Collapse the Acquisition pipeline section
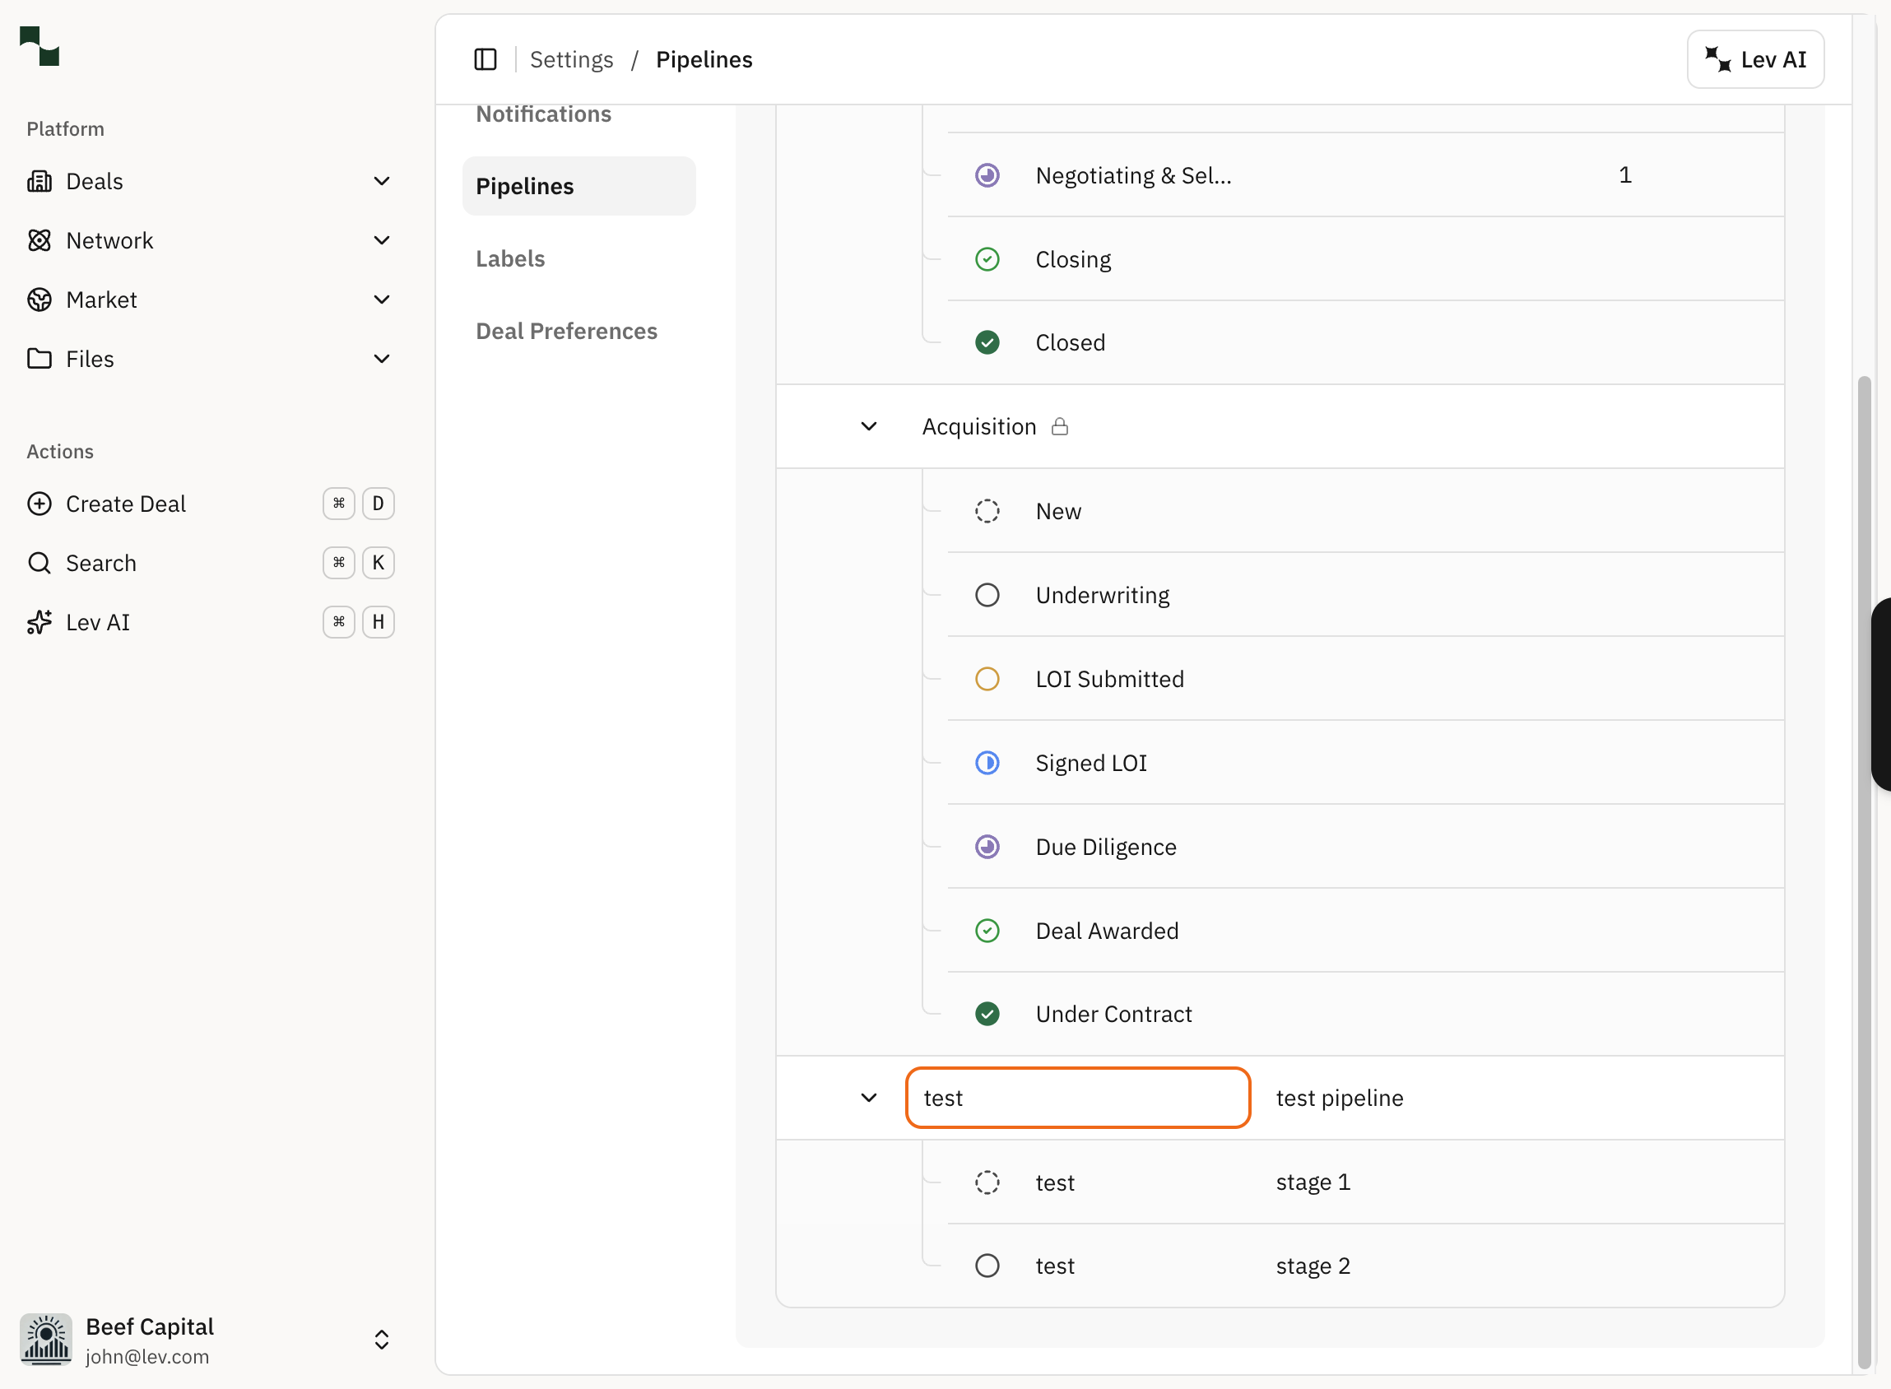The width and height of the screenshot is (1891, 1389). (x=870, y=426)
